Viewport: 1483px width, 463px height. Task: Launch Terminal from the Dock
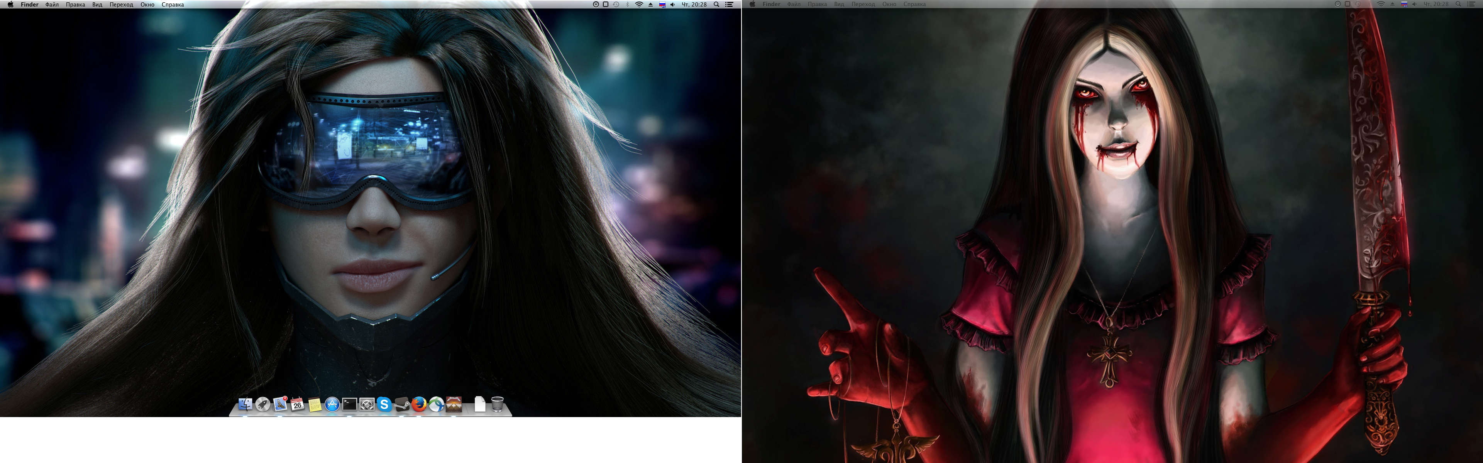349,404
